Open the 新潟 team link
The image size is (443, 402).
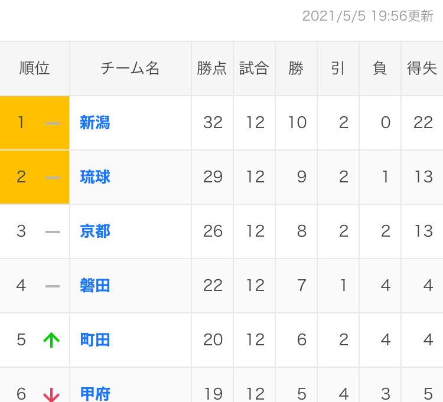pyautogui.click(x=95, y=123)
